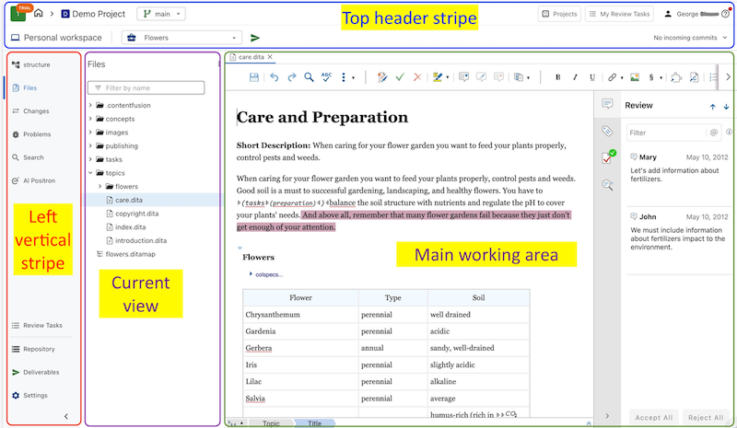Reject the change with red X

tap(417, 77)
